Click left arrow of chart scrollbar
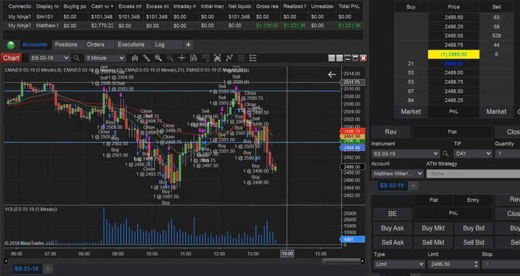520x276 pixels. click(6, 261)
